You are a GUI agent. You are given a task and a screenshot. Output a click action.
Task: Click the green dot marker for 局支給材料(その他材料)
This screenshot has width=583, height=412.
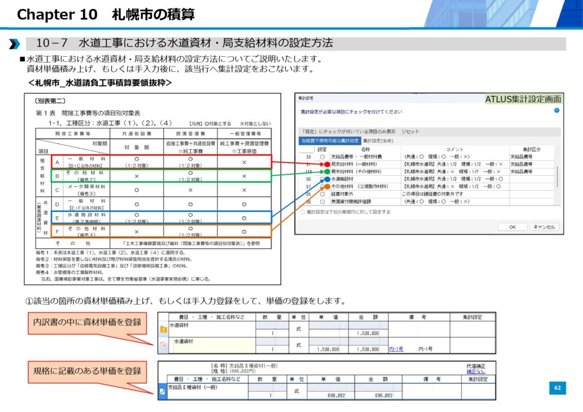(327, 171)
